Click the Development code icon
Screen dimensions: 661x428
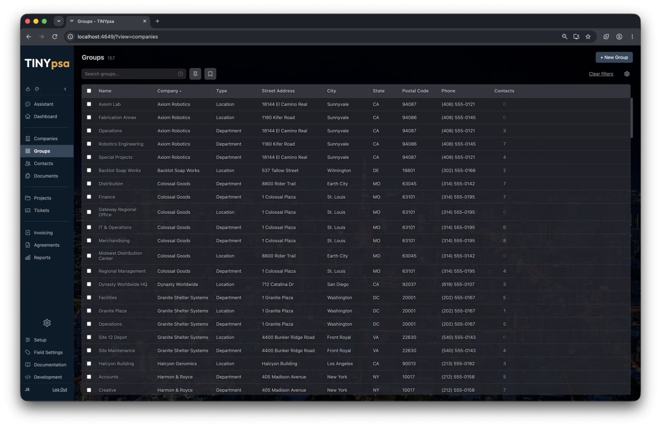[x=28, y=377]
